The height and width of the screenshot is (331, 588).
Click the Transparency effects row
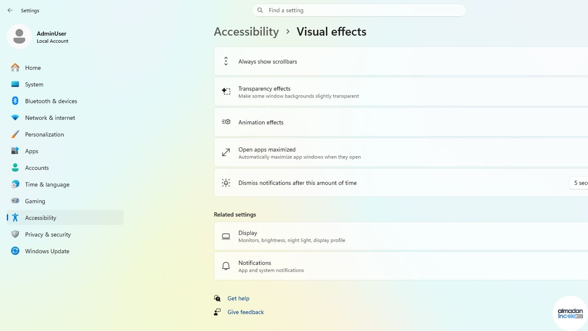pos(401,92)
